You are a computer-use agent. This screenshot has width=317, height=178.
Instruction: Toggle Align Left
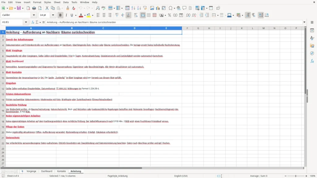[98, 15]
